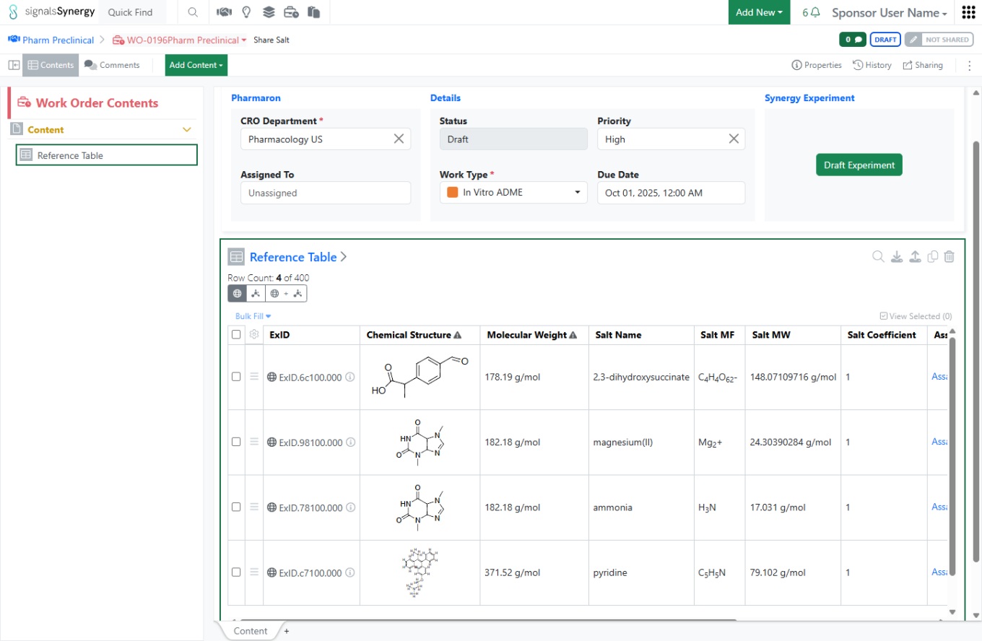Click the NOT SHARED pencil badge
The width and height of the screenshot is (982, 641).
[939, 40]
